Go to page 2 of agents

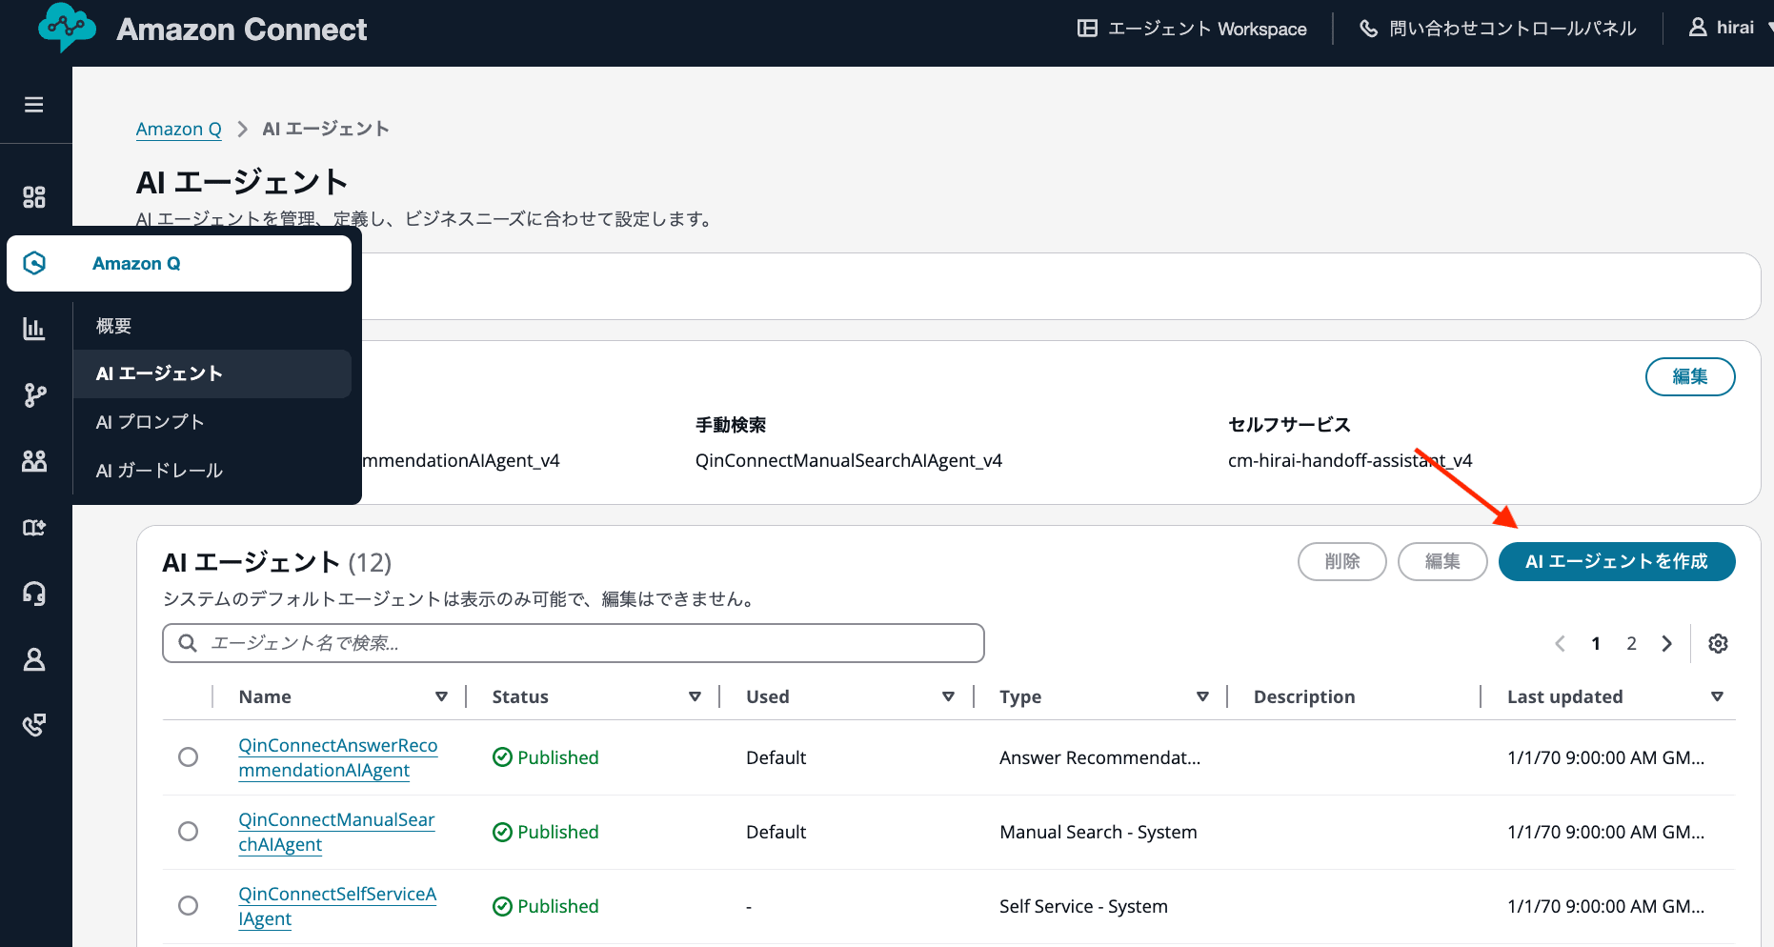pos(1631,643)
